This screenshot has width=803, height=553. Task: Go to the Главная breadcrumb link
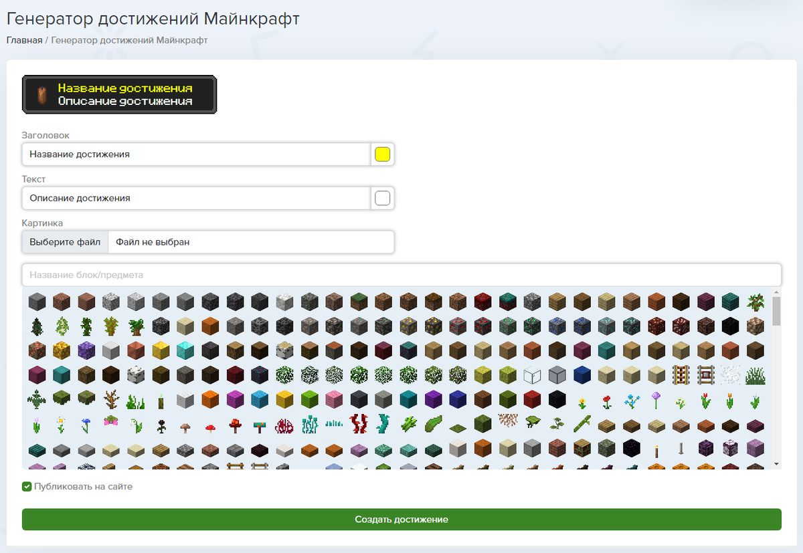[24, 40]
